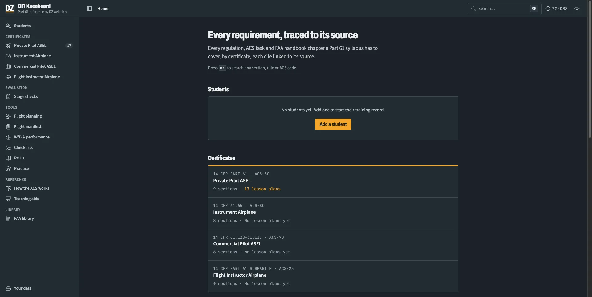The width and height of the screenshot is (592, 297).
Task: Click the 17 badge beside Private Pilot ASEL
Action: [69, 46]
